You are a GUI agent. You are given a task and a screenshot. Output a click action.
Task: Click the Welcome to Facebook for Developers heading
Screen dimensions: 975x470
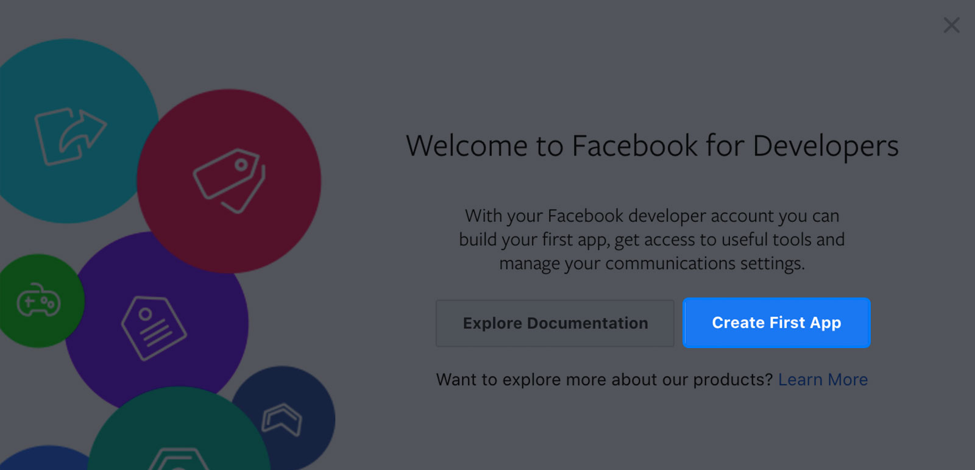coord(652,146)
